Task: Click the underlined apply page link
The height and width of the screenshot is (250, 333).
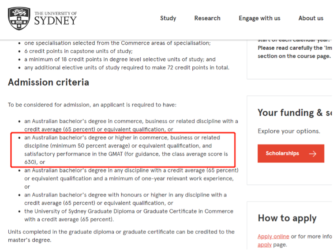Action: coord(264,245)
